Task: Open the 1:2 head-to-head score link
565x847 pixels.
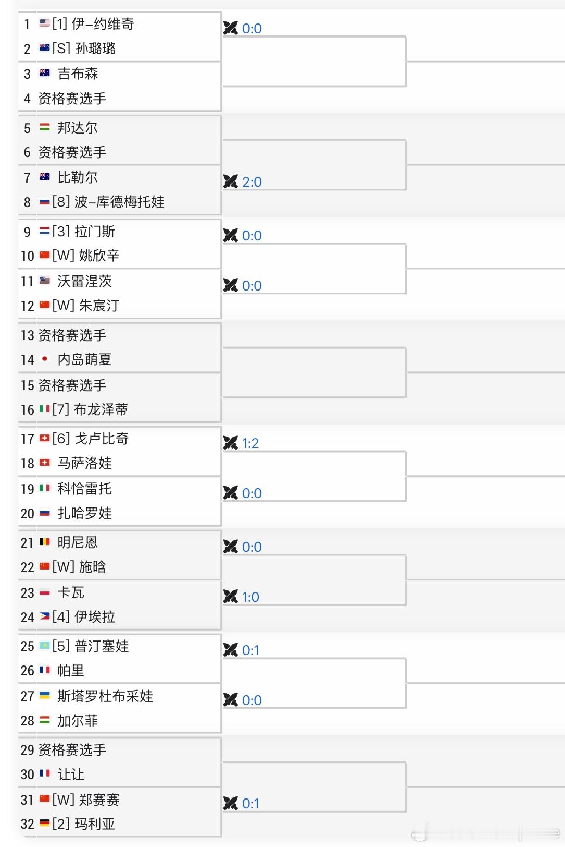Action: [250, 443]
